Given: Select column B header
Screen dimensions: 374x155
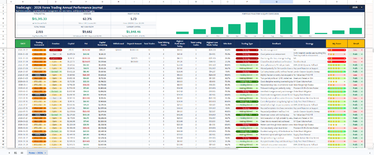Looking at the screenshot, I should [x=23, y=2].
